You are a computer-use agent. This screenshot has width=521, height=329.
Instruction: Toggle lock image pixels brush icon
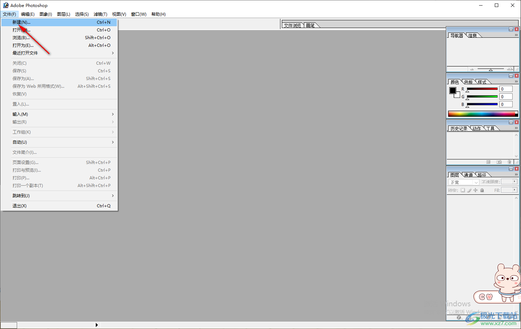pyautogui.click(x=469, y=190)
